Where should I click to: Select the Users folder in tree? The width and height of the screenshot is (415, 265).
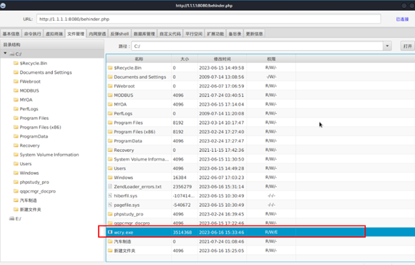[x=25, y=164]
